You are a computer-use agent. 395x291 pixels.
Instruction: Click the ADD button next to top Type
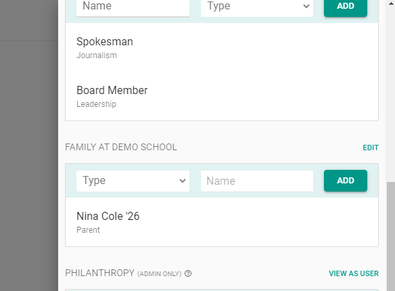click(x=346, y=7)
